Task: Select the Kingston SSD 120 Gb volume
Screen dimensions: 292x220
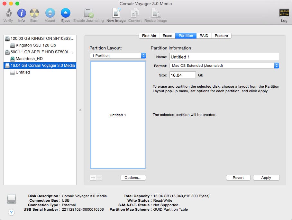Action: tap(40, 45)
